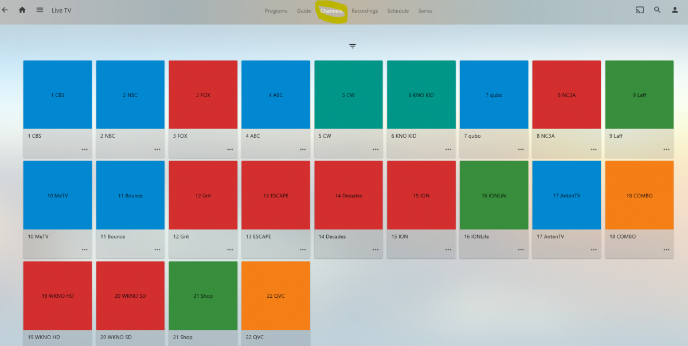Open the more options dots for 7 qubo

pos(521,149)
